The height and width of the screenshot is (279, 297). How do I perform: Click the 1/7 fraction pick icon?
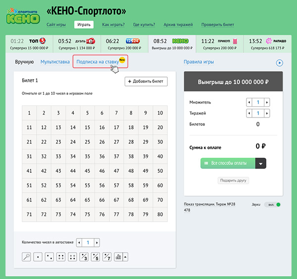tap(106, 257)
